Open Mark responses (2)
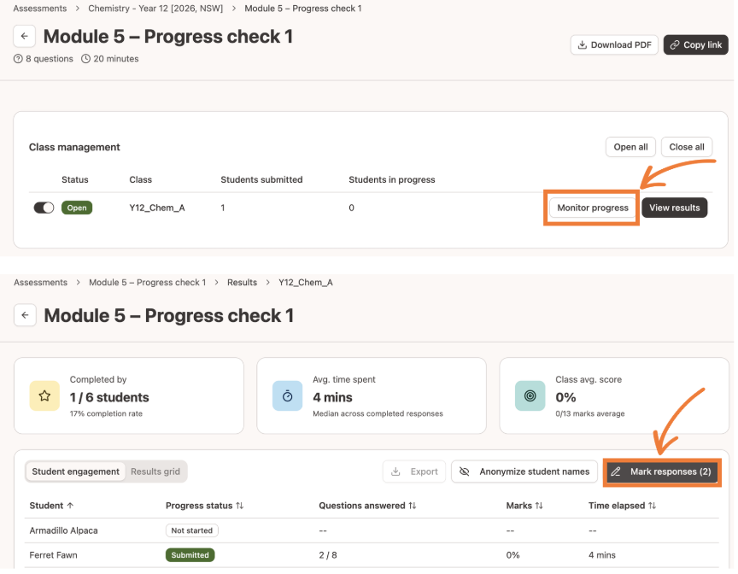This screenshot has height=574, width=738. pos(662,471)
